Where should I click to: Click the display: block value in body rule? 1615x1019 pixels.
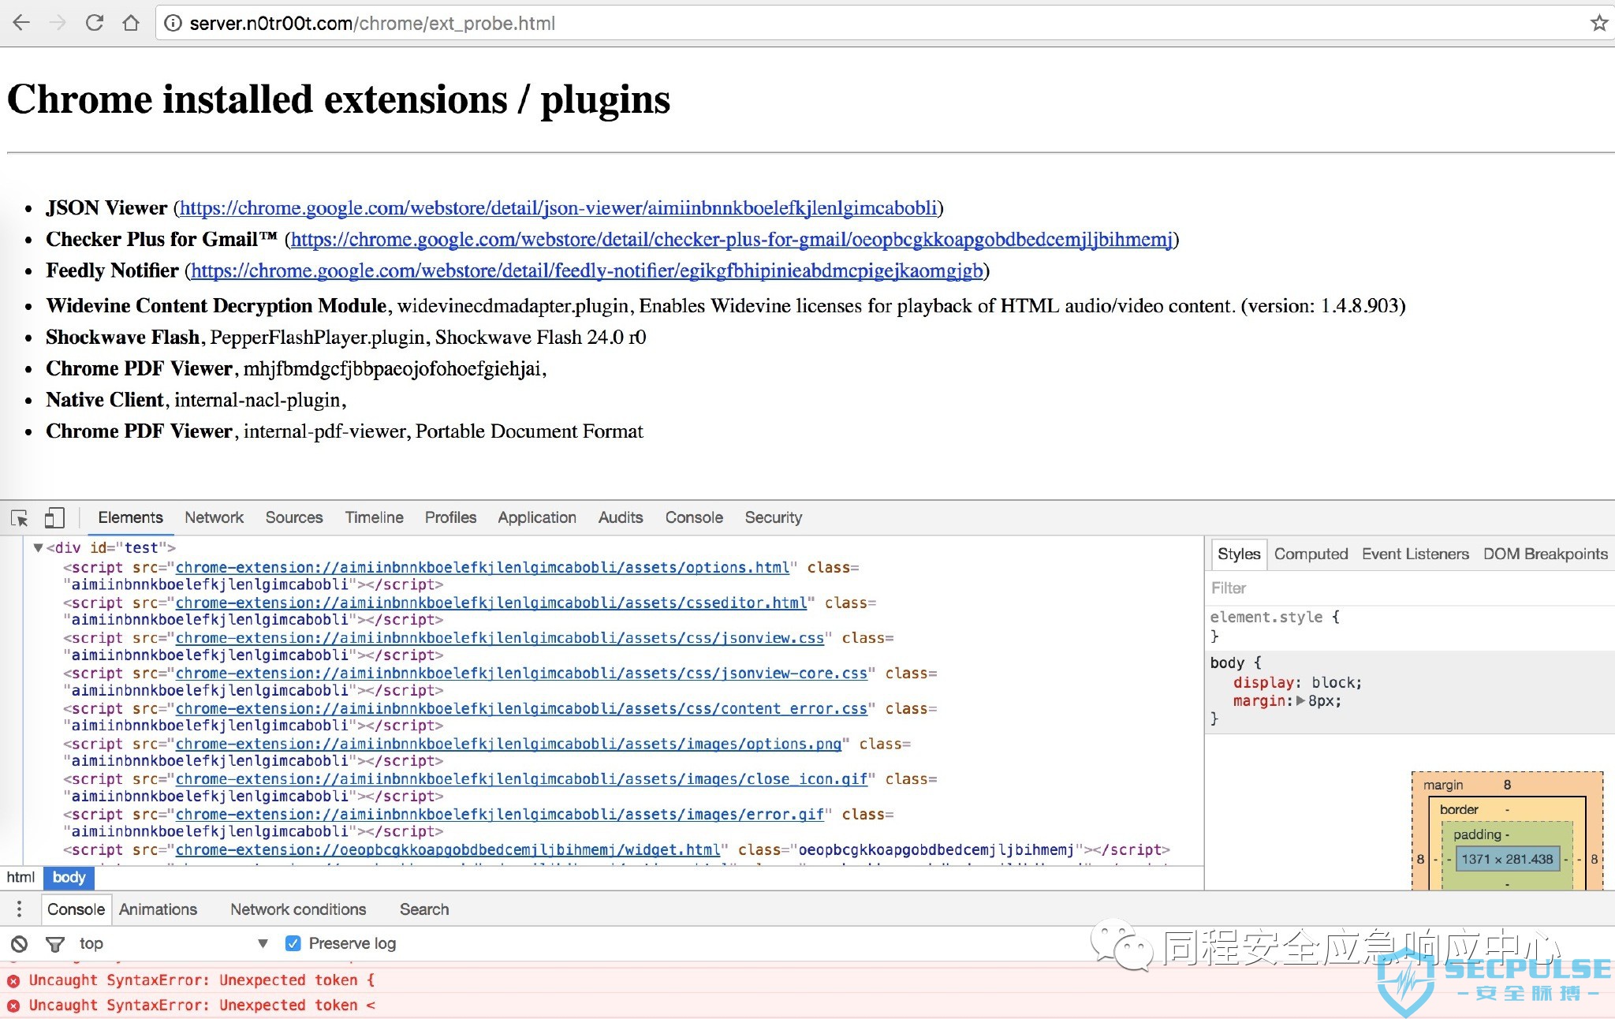click(1334, 683)
